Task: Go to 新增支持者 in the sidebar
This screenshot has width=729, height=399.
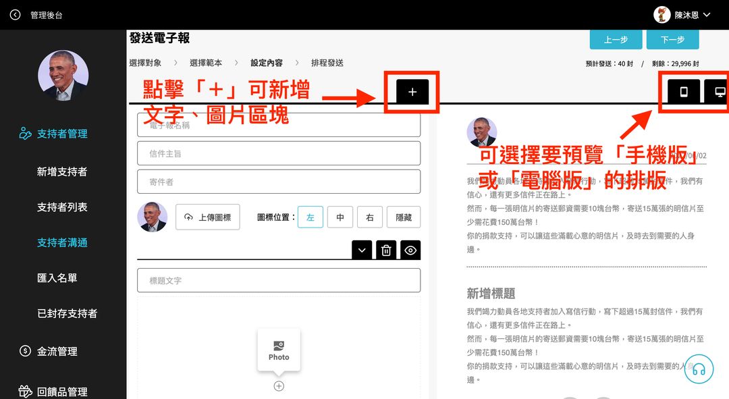Action: pos(62,172)
